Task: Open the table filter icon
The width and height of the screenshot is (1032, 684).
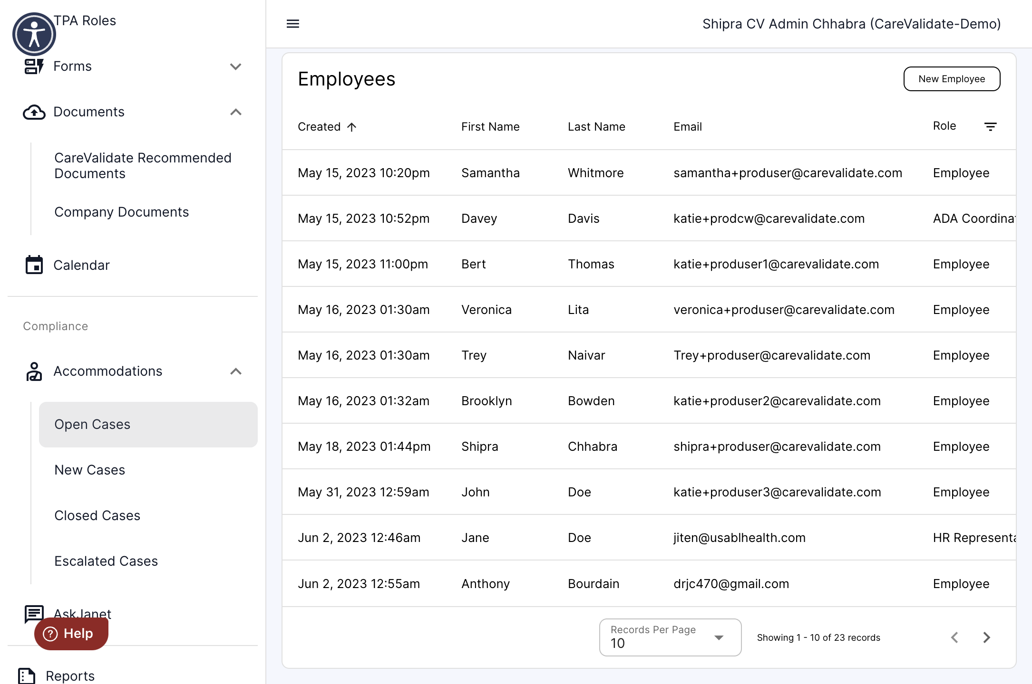Action: pyautogui.click(x=990, y=126)
